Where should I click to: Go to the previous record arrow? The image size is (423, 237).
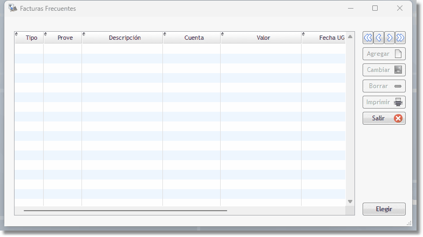pyautogui.click(x=379, y=38)
